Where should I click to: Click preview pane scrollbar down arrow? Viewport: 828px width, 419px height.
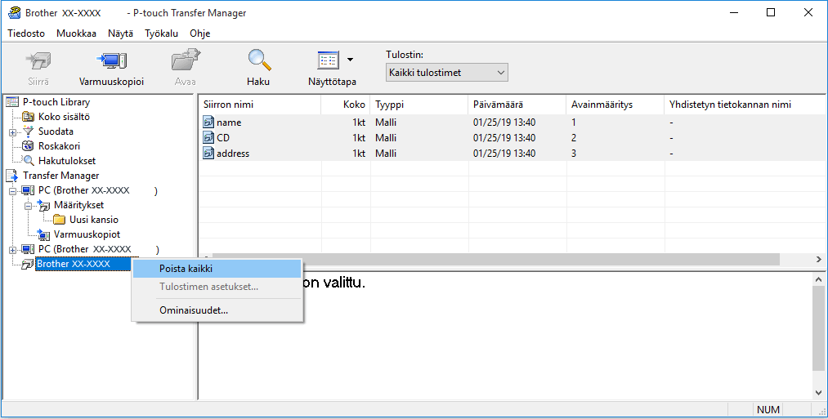tap(818, 393)
